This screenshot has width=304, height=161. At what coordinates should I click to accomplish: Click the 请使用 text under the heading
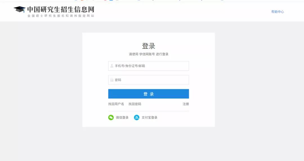(x=134, y=54)
